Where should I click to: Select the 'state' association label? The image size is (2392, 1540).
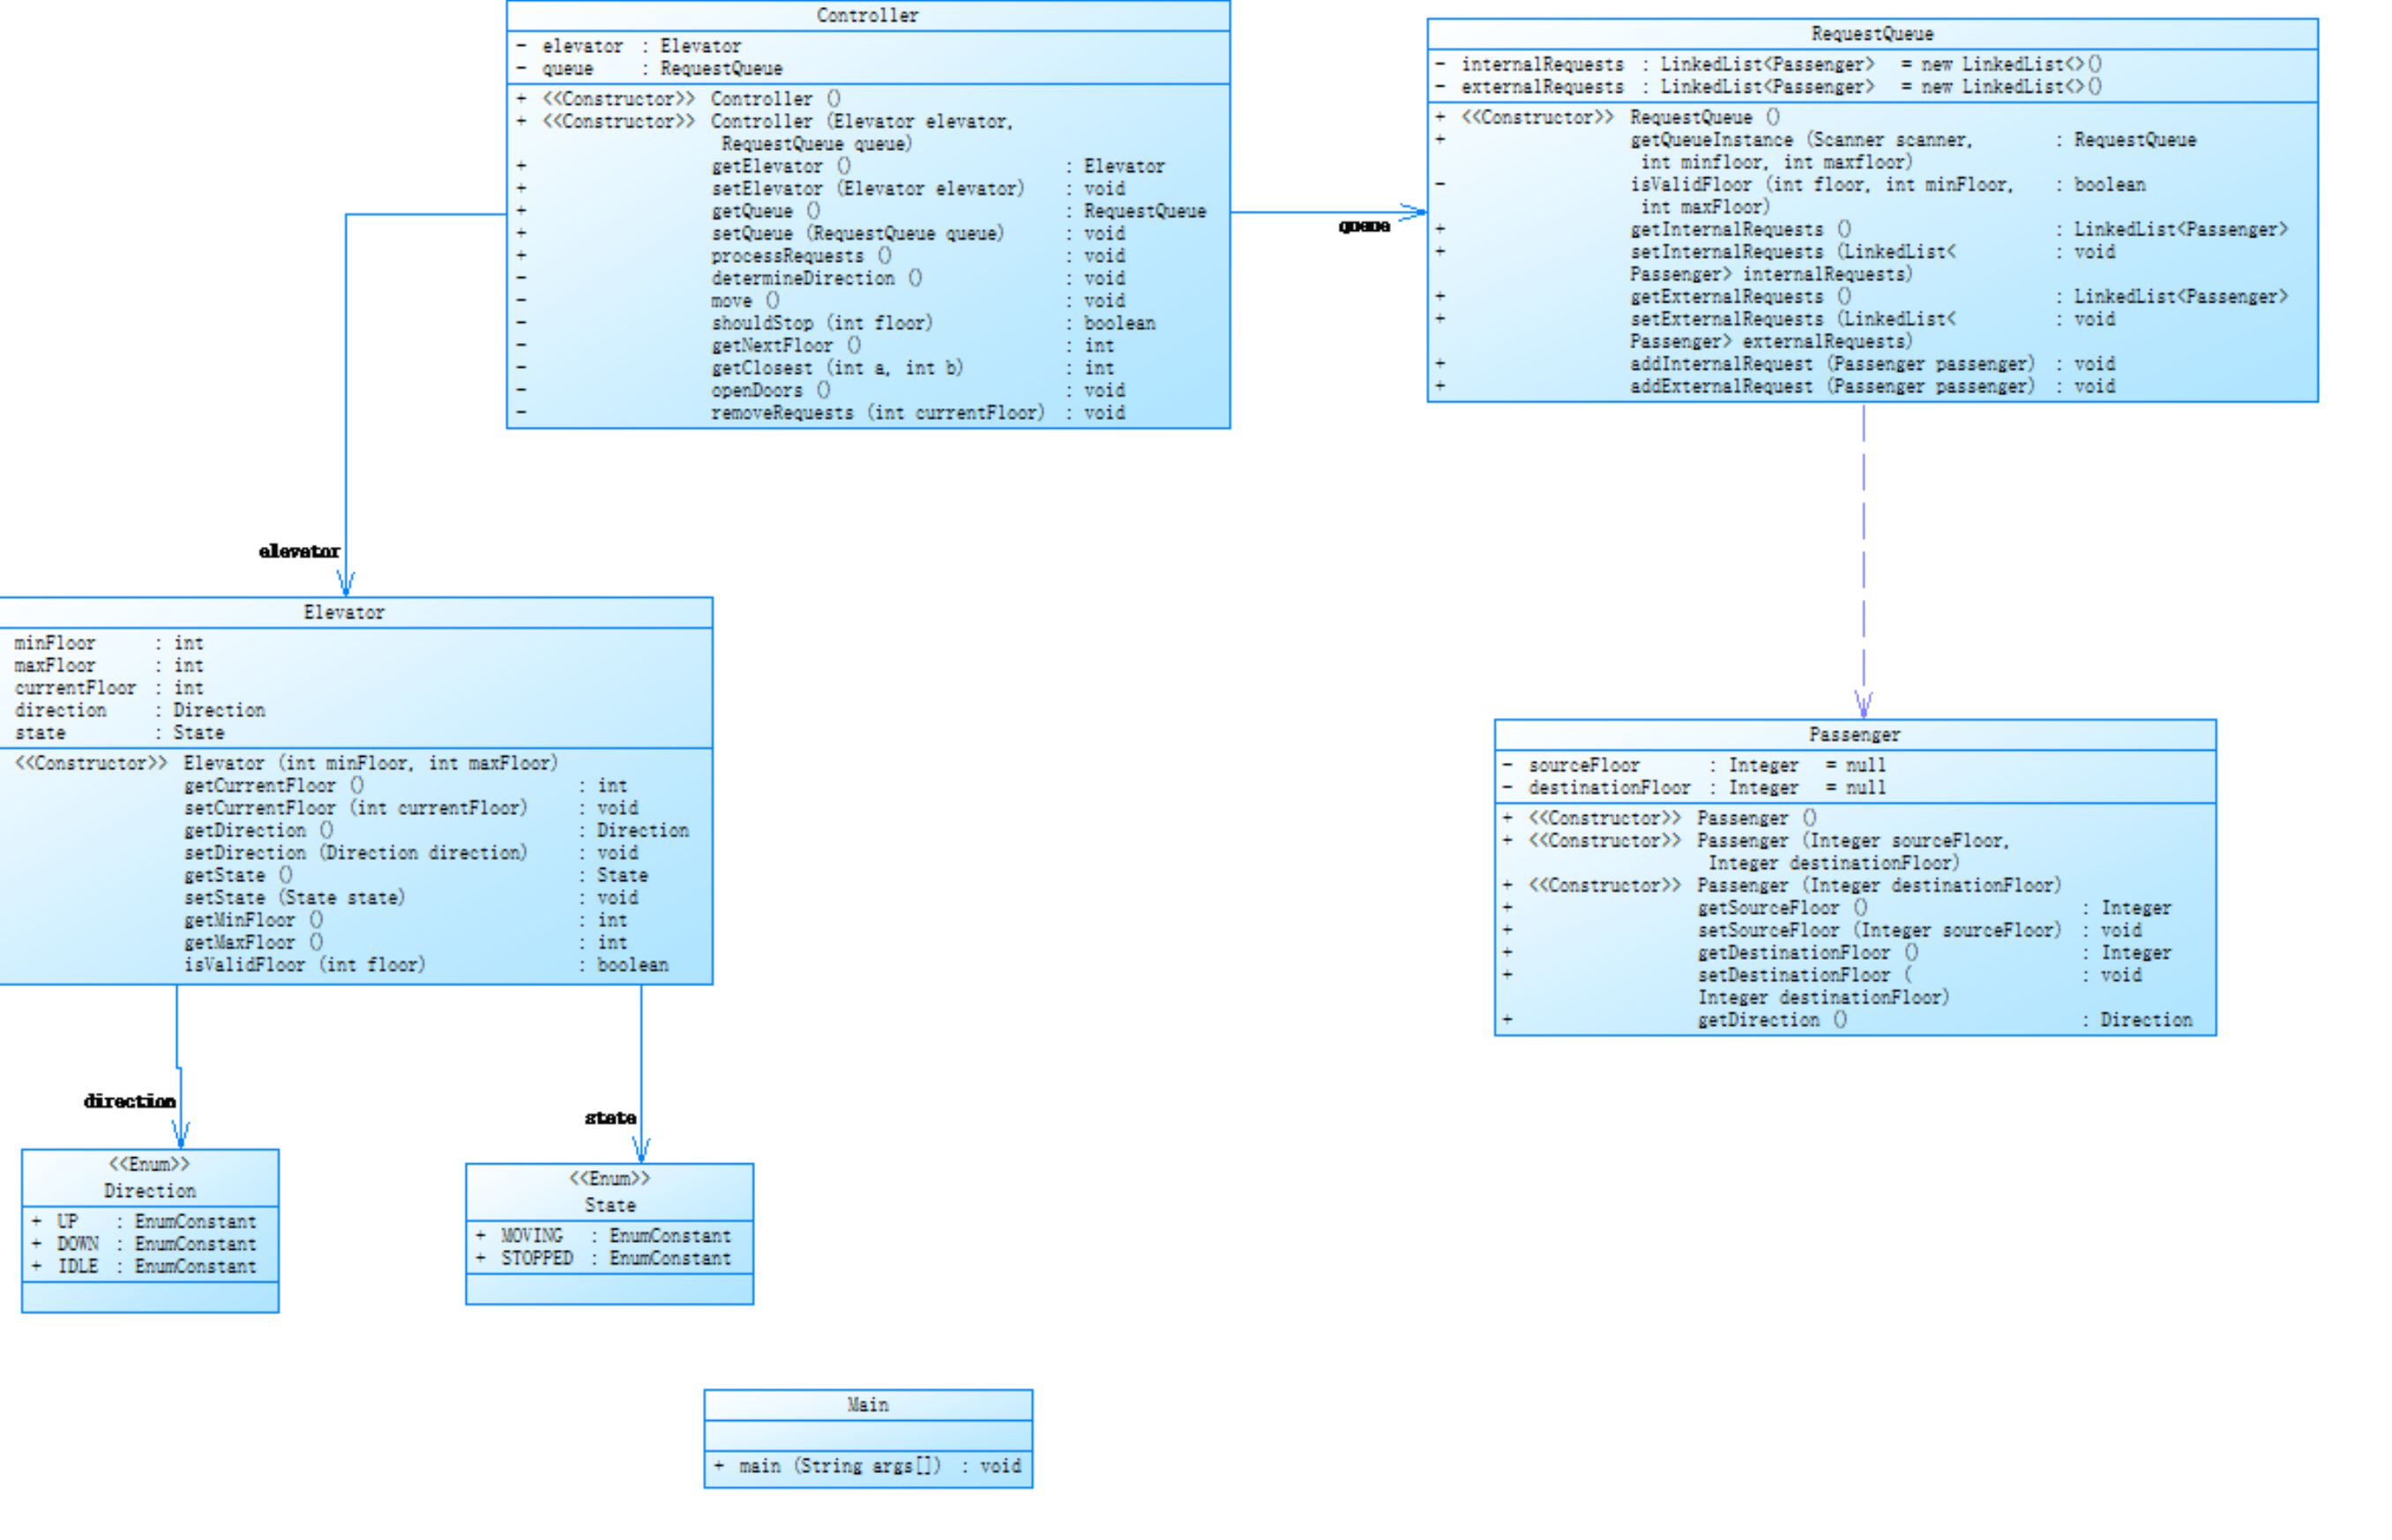pos(610,1117)
